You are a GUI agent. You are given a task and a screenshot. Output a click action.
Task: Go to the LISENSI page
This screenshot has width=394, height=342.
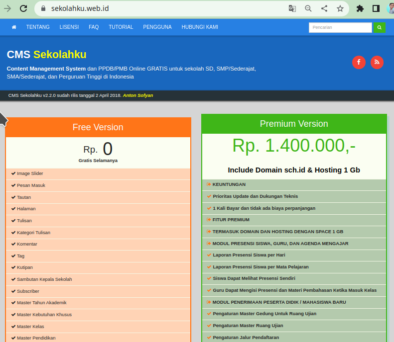[x=69, y=27]
